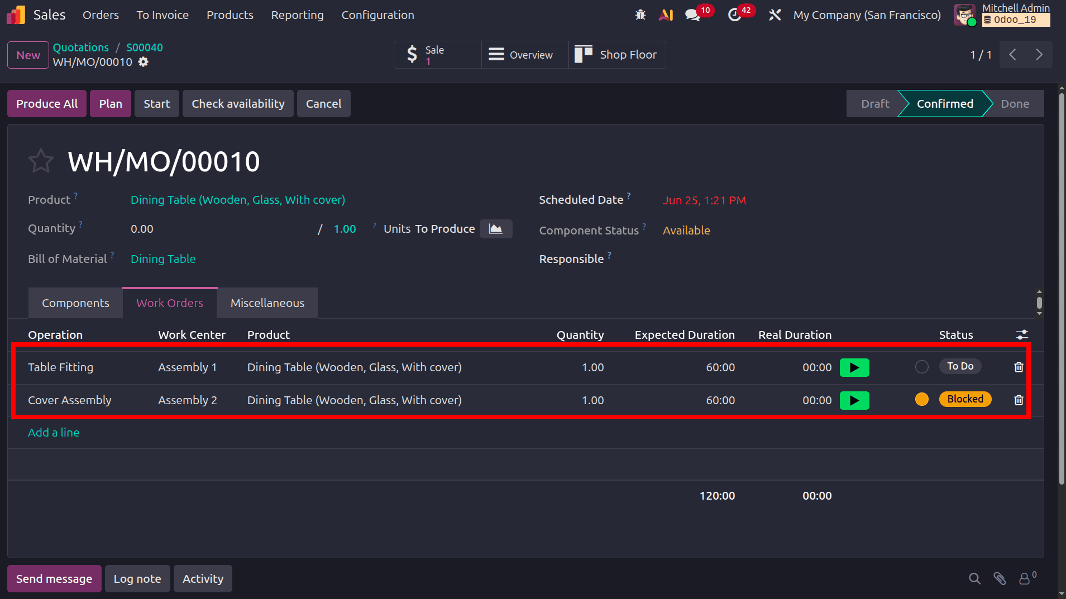
Task: Go to the next record arrow
Action: tap(1039, 55)
